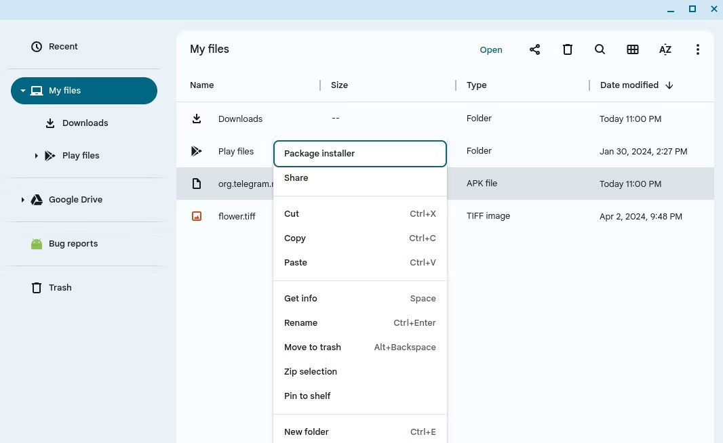Open the three-dot more options menu
The width and height of the screenshot is (723, 443).
click(697, 49)
